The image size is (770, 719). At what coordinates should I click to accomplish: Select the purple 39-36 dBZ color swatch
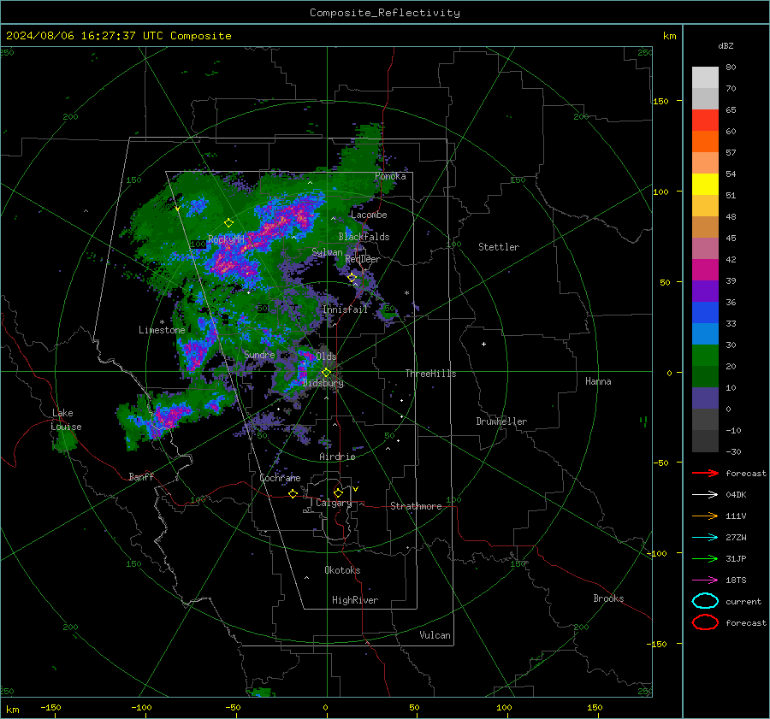pyautogui.click(x=705, y=292)
